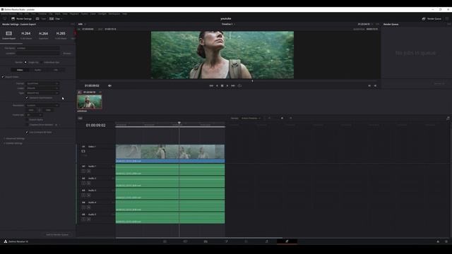The height and width of the screenshot is (254, 452).
Task: Select the Deliver page icon
Action: pyautogui.click(x=287, y=241)
